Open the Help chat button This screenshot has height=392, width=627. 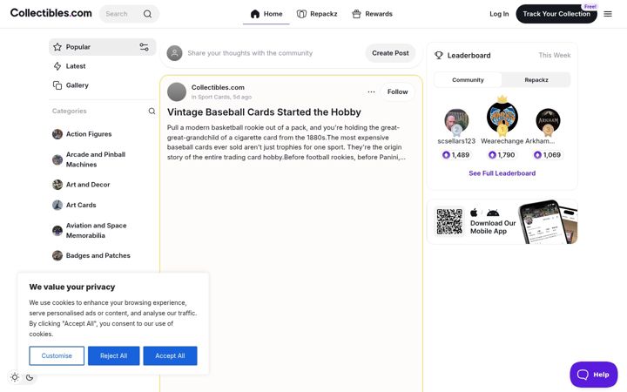(x=593, y=375)
